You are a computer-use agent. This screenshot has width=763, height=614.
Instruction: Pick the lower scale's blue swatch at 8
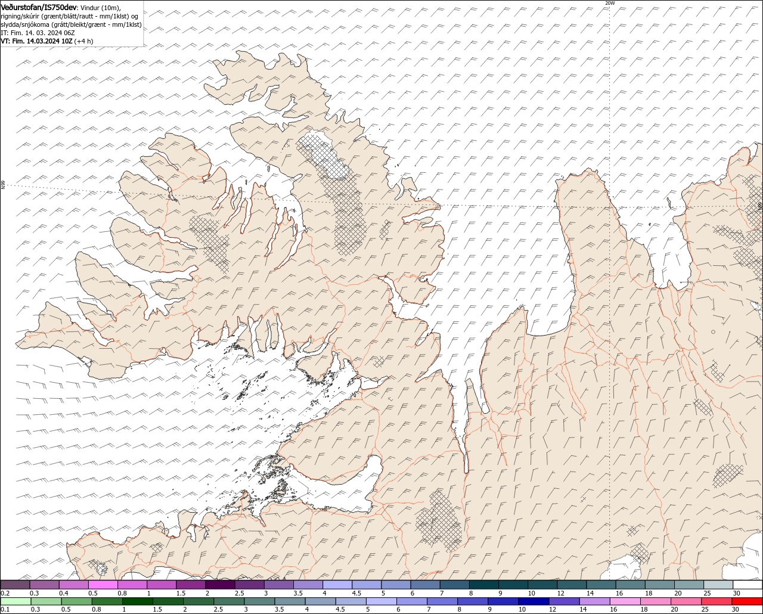473,601
